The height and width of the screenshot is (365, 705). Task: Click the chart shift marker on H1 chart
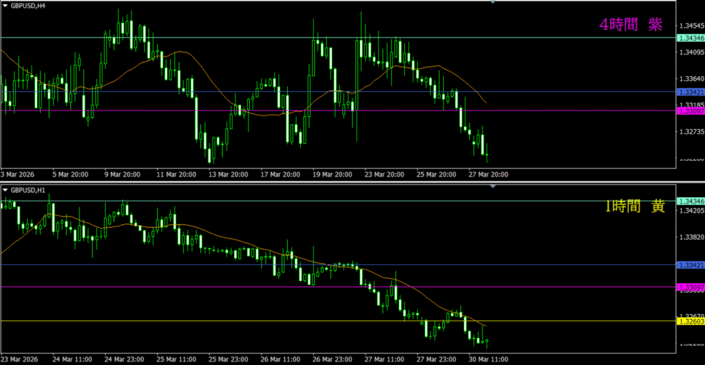pos(493,187)
